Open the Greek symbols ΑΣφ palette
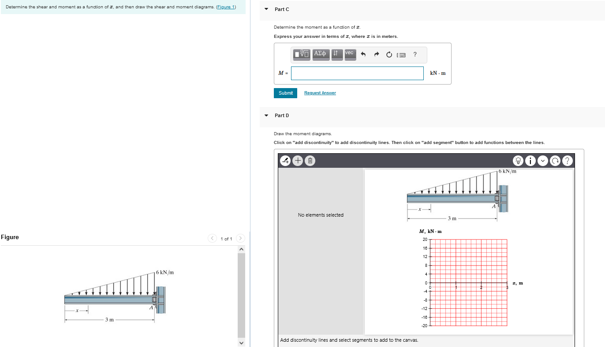This screenshot has height=347, width=605. coord(321,55)
